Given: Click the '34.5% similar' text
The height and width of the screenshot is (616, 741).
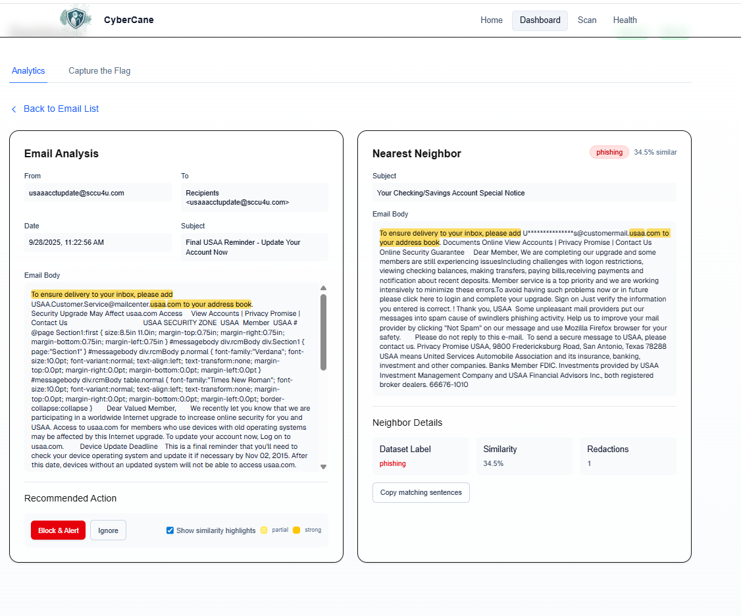Looking at the screenshot, I should pyautogui.click(x=655, y=152).
